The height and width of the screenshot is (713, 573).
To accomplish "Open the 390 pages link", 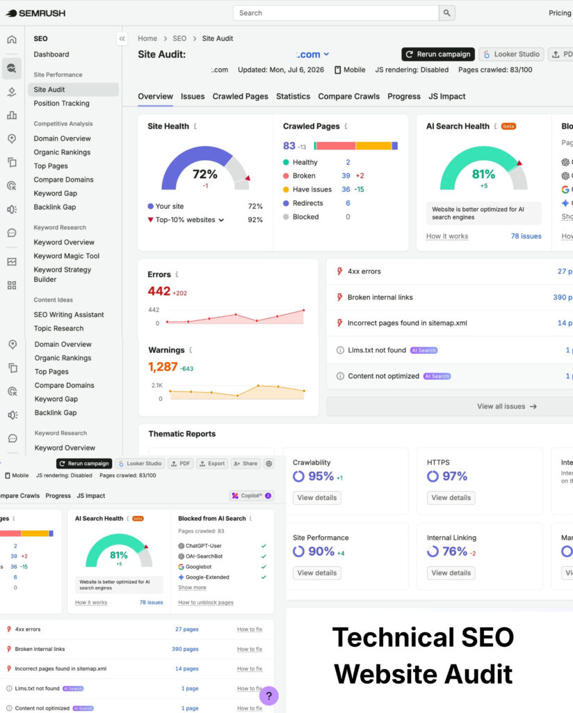I will click(x=185, y=649).
